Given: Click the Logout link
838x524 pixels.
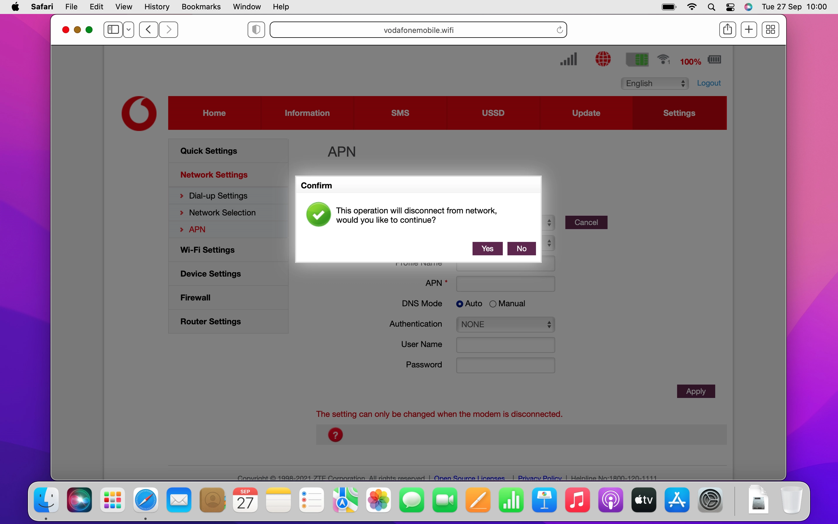Looking at the screenshot, I should pyautogui.click(x=709, y=83).
